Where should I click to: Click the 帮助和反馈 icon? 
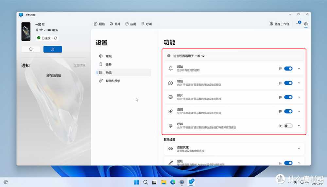[x=101, y=81]
